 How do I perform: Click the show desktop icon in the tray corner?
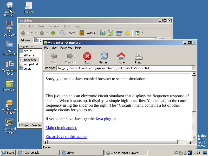tap(205, 153)
